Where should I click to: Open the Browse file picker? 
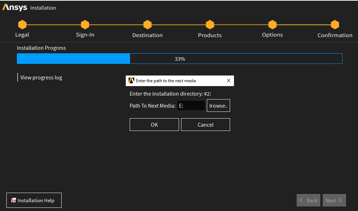click(218, 105)
